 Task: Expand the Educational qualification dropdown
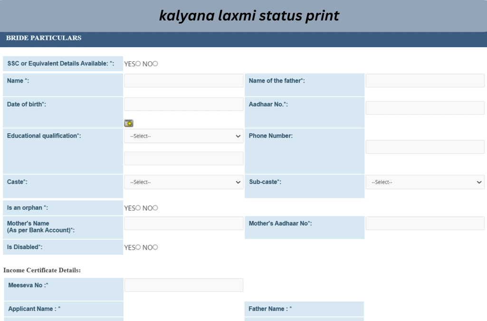point(183,136)
